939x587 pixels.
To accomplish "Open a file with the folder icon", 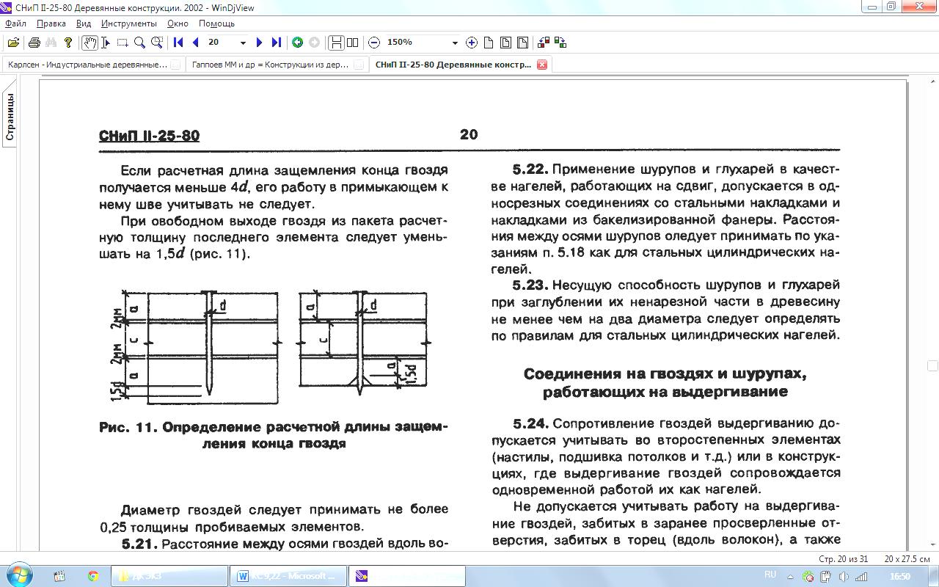I will point(13,43).
